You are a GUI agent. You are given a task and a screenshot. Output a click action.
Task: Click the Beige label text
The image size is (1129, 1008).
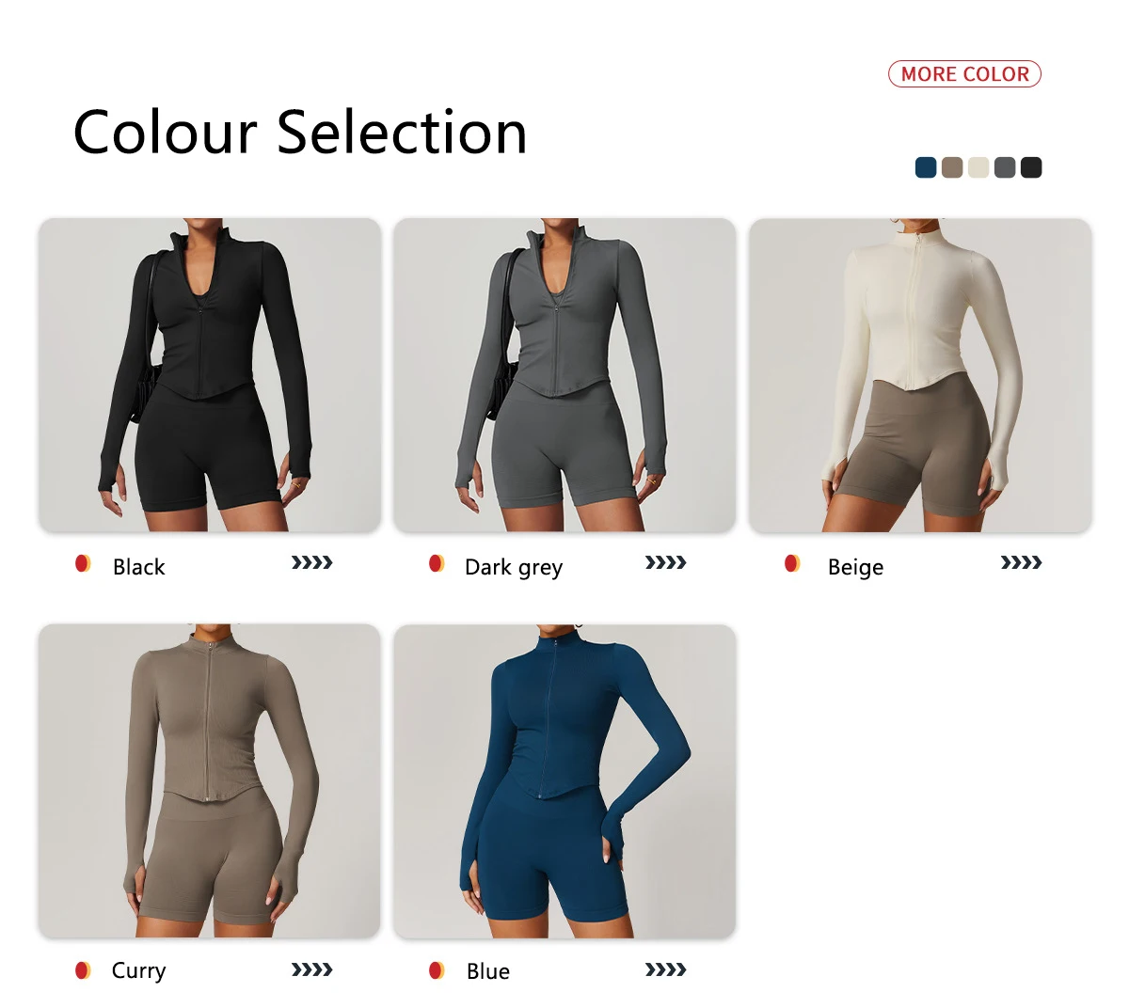coord(855,567)
